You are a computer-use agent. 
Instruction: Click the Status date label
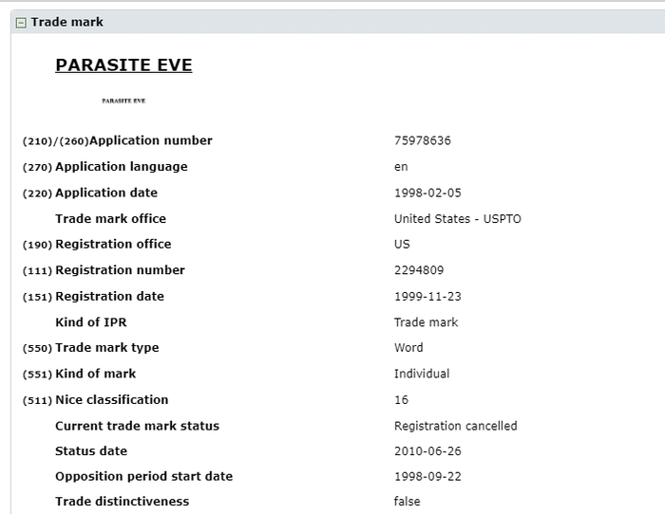click(x=91, y=451)
